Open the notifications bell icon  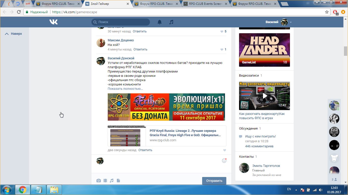pos(160,22)
